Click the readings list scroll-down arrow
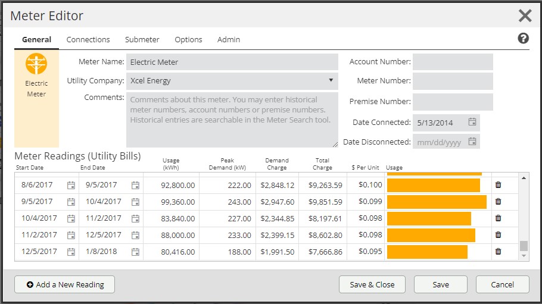The height and width of the screenshot is (304, 542). coord(524,256)
